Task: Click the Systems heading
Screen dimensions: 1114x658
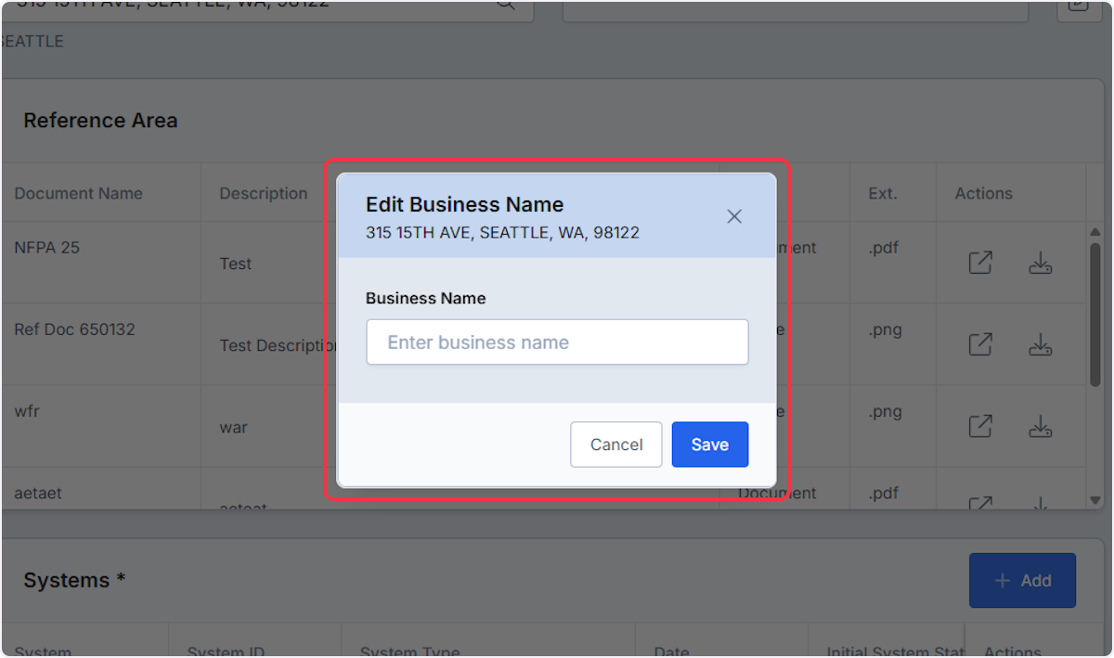Action: tap(74, 581)
